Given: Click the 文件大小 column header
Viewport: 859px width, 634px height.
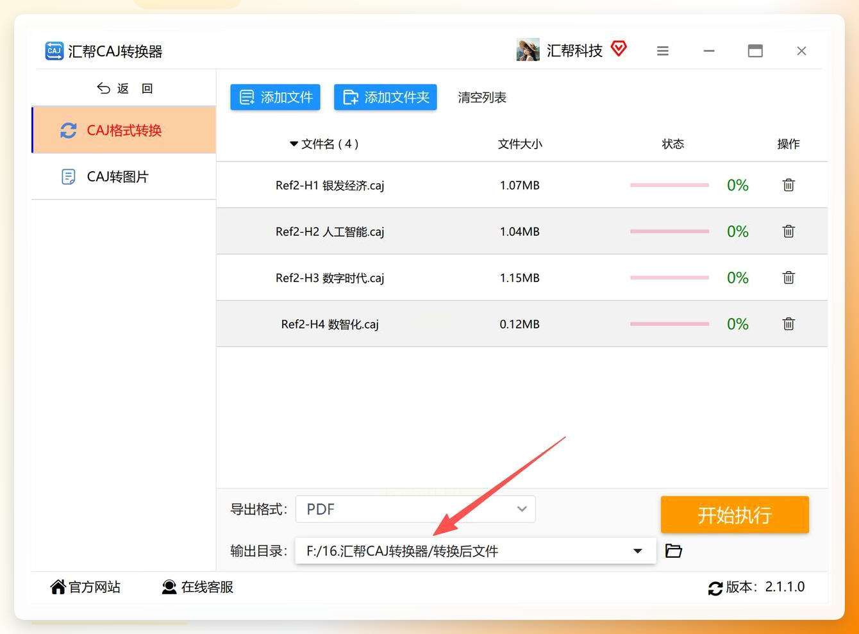Looking at the screenshot, I should pos(520,144).
